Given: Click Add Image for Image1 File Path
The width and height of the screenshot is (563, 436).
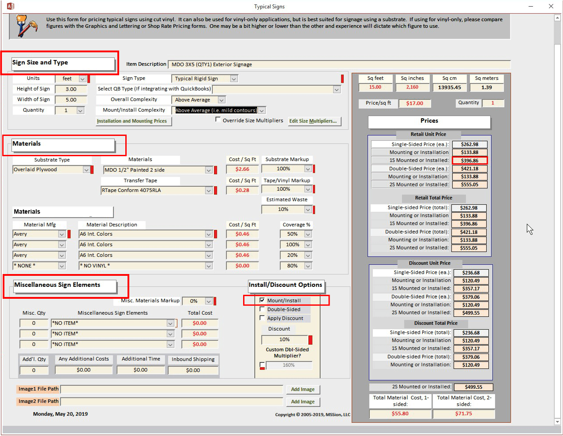Looking at the screenshot, I should [x=303, y=390].
